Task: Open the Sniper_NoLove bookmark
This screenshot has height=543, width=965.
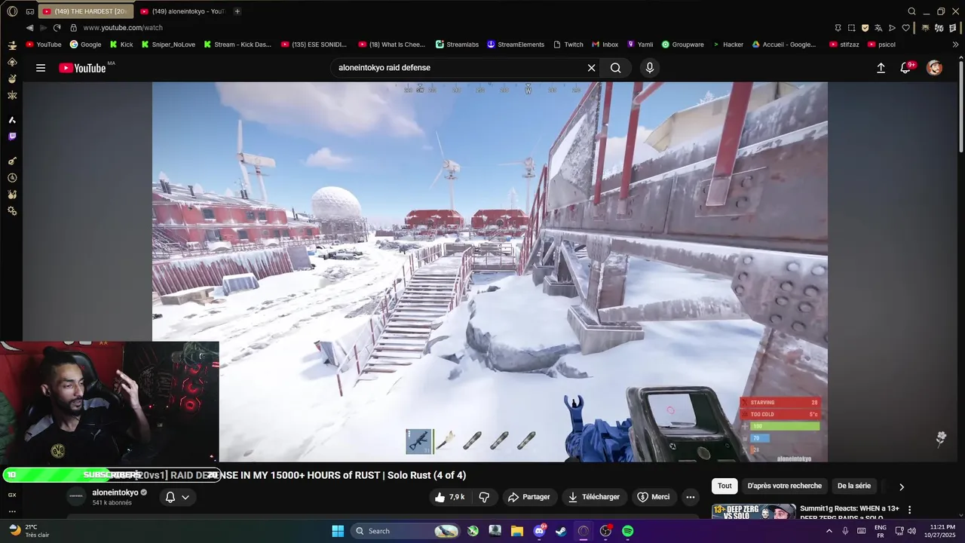Action: (168, 44)
